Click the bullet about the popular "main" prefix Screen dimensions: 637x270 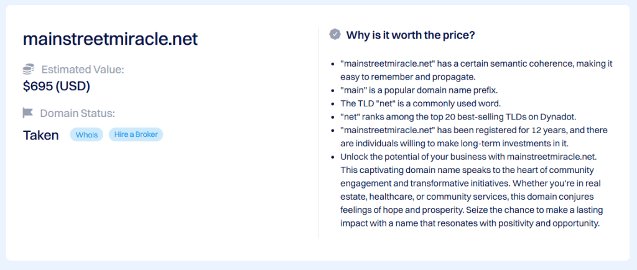pos(419,90)
